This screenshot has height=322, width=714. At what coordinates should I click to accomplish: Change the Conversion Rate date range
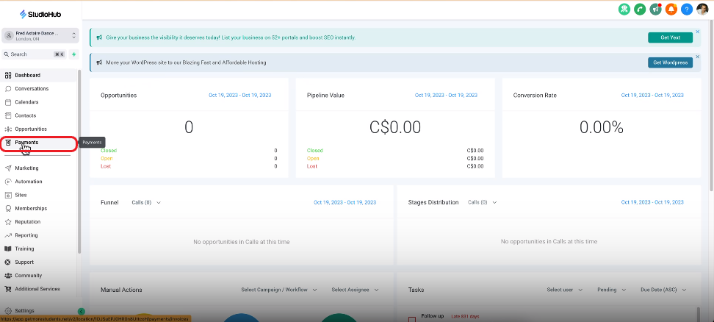pyautogui.click(x=652, y=95)
